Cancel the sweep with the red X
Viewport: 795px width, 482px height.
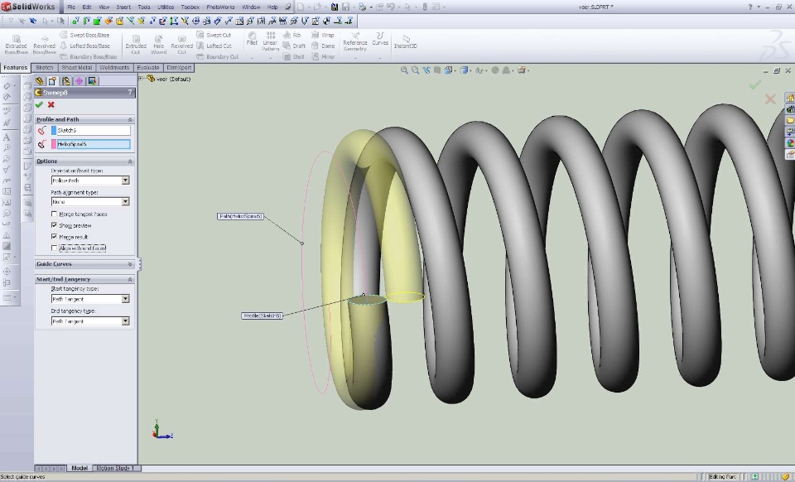click(x=51, y=104)
